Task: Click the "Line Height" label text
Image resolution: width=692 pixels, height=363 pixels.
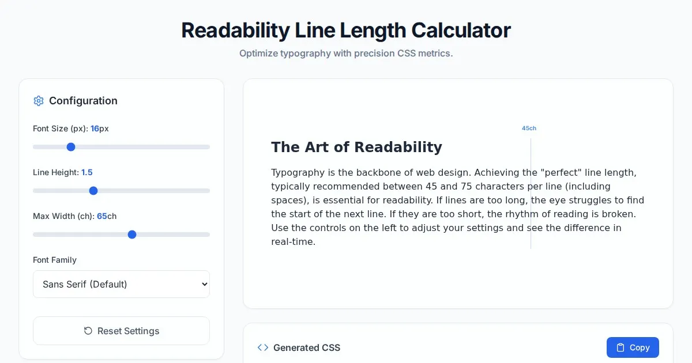Action: point(55,172)
